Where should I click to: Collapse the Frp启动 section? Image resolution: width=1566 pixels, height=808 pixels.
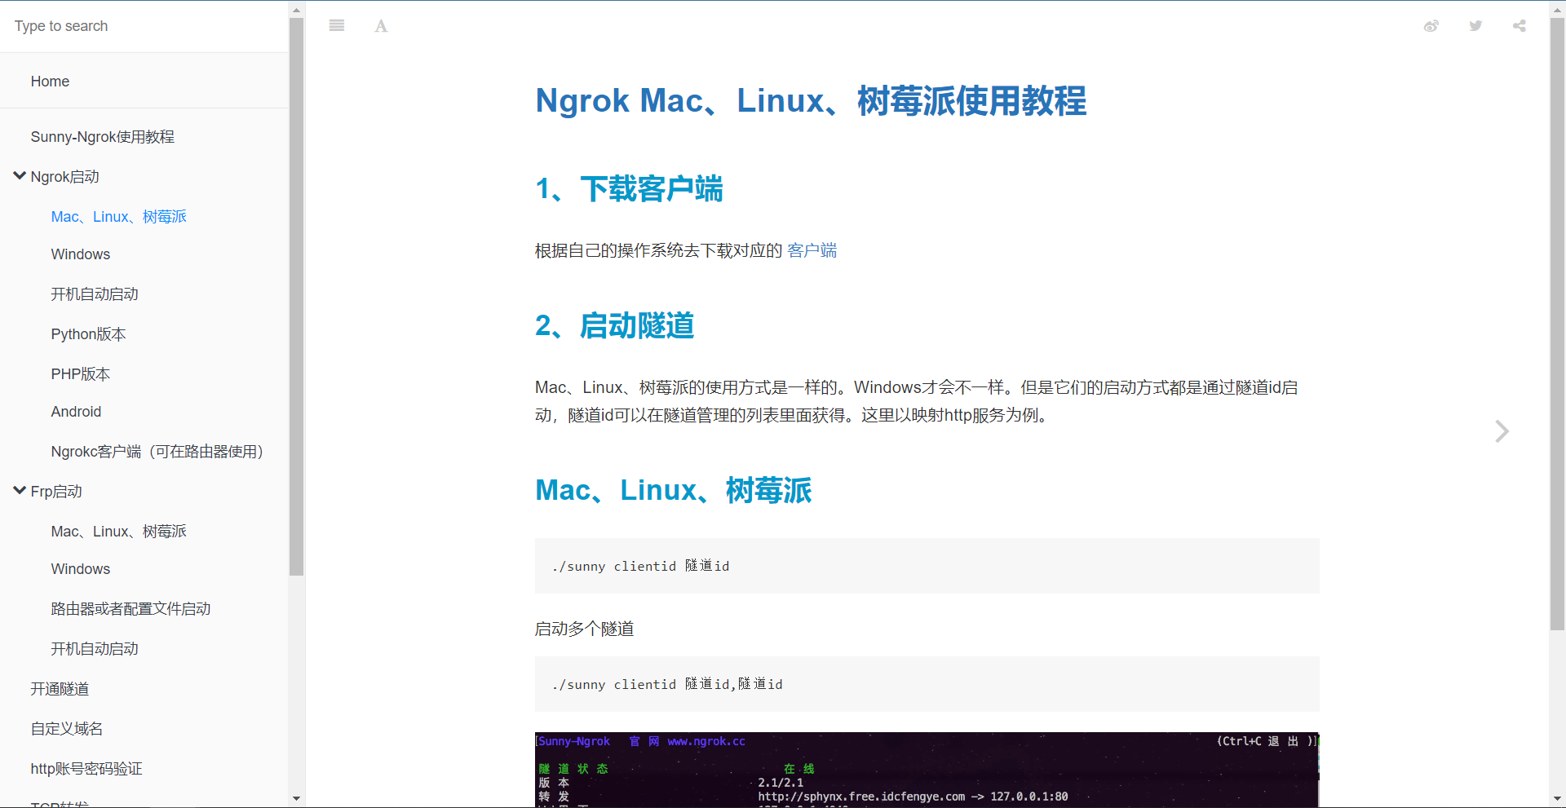click(20, 491)
